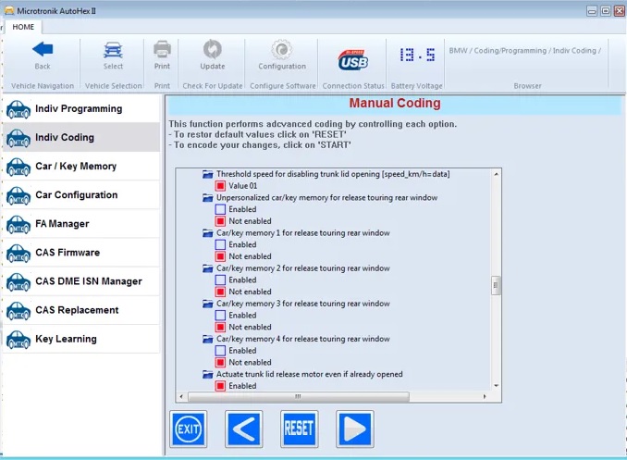This screenshot has width=627, height=460.
Task: Click the vertical scrollbar thumb
Action: [x=496, y=285]
